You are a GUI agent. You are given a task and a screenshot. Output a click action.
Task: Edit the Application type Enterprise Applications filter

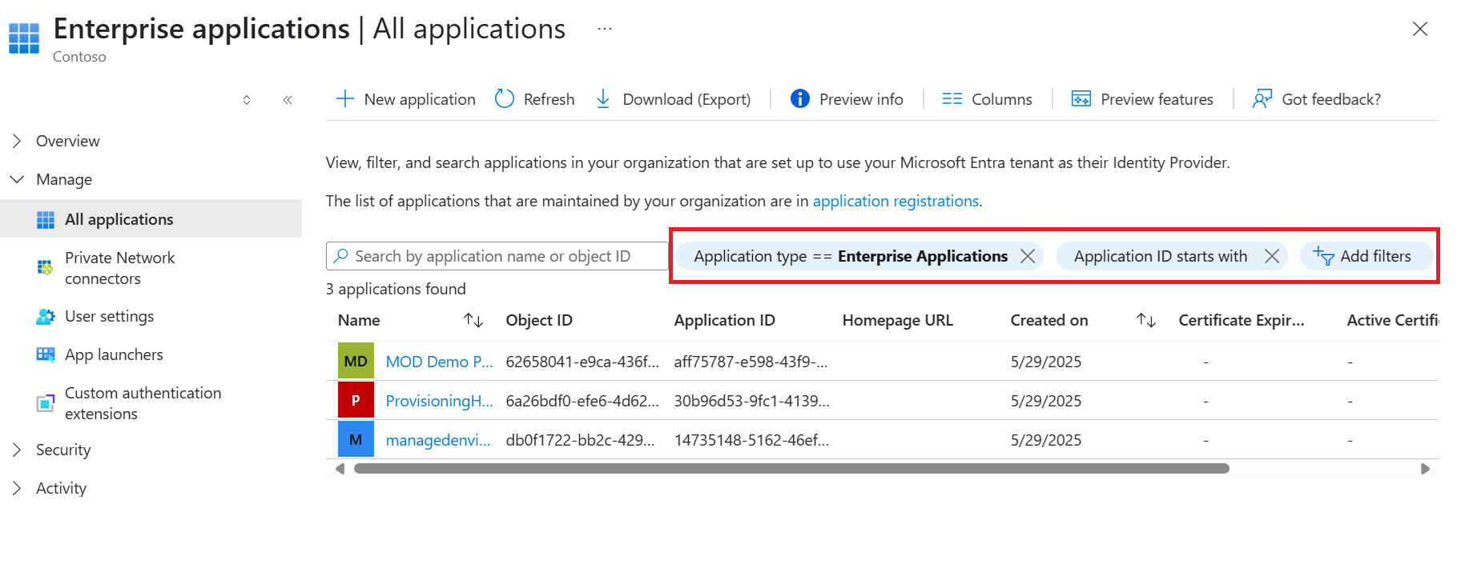click(851, 256)
